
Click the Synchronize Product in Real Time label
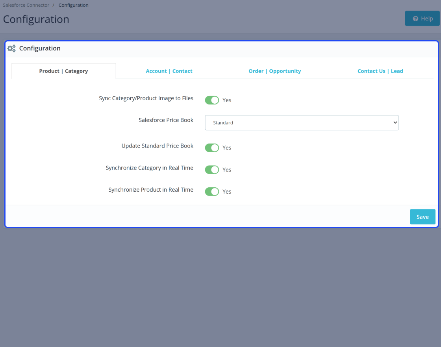click(151, 190)
